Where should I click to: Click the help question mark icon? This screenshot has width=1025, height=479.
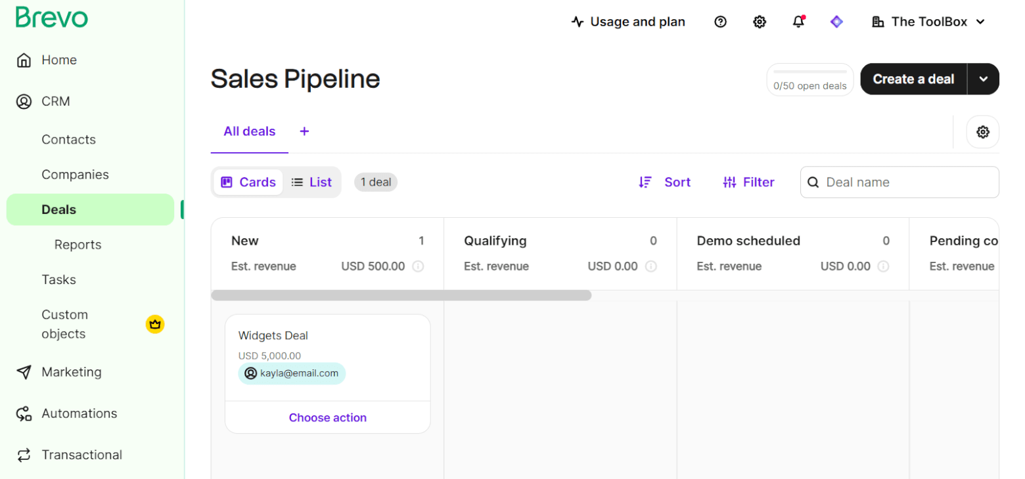(720, 22)
